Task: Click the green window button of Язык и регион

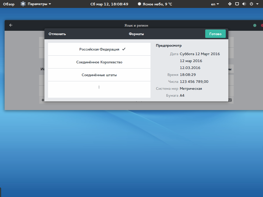Action: [x=255, y=25]
